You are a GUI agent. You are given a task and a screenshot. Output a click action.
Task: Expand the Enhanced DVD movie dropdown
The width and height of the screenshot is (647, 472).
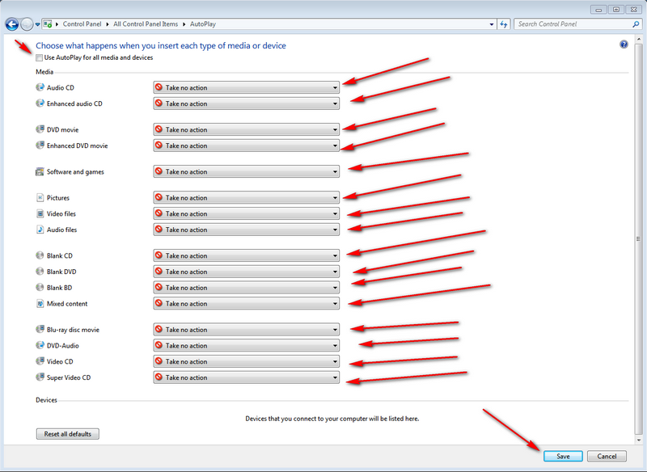pyautogui.click(x=247, y=145)
